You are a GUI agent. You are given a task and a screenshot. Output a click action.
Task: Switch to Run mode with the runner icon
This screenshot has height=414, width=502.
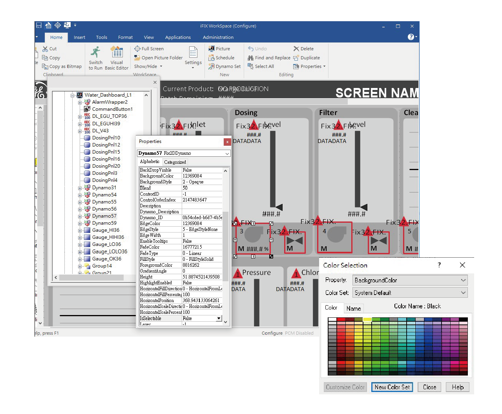coord(95,52)
